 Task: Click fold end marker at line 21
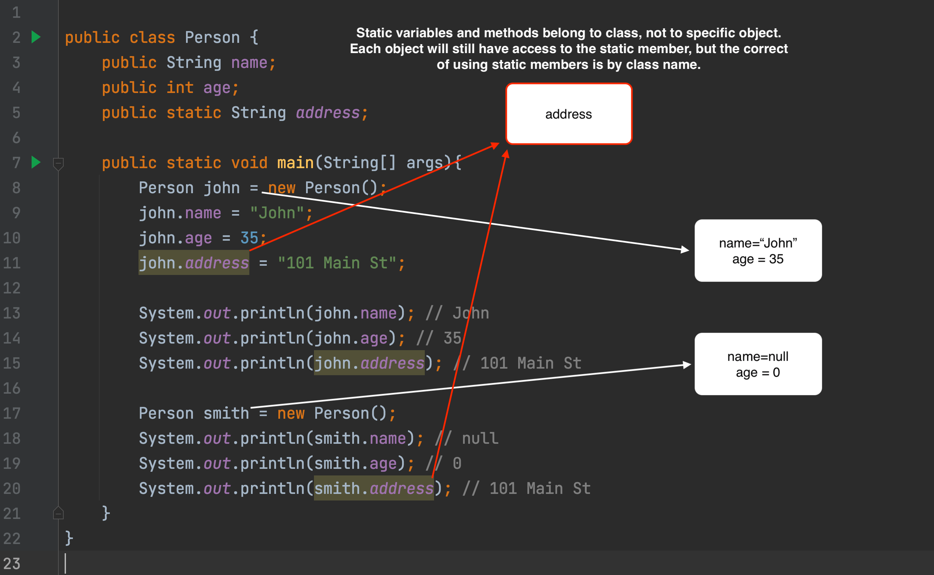(58, 513)
